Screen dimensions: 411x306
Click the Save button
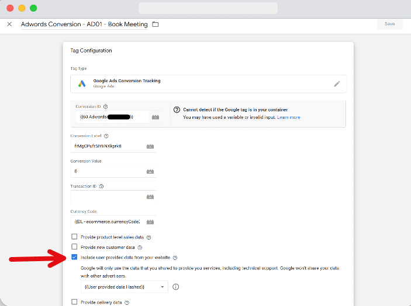coord(389,24)
